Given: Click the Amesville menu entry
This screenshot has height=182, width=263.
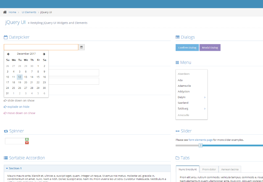Looking at the screenshot, I should click(191, 115).
